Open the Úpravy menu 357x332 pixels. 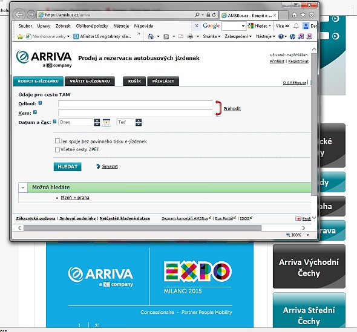pos(44,26)
